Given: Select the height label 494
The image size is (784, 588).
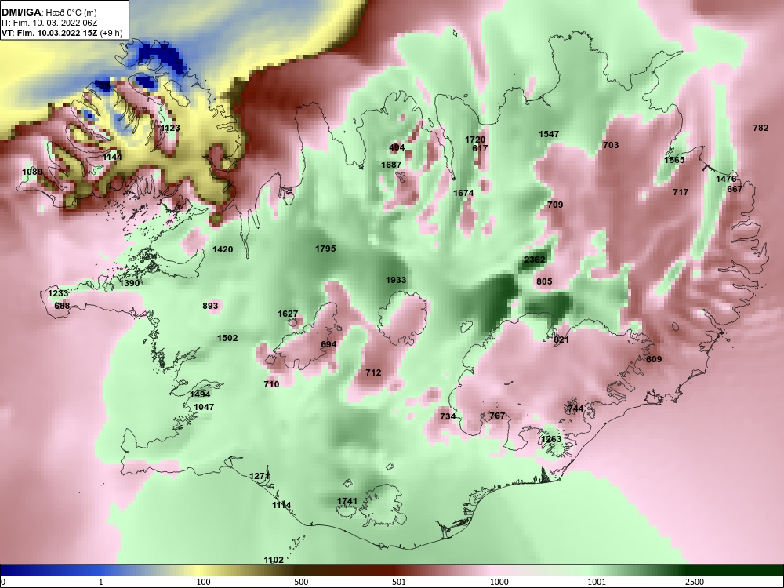Looking at the screenshot, I should pos(397,147).
